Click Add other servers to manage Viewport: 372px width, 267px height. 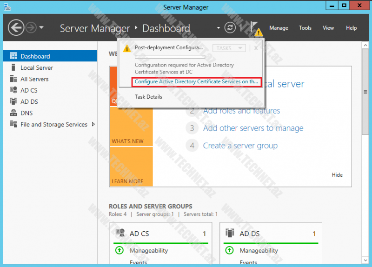(x=253, y=128)
